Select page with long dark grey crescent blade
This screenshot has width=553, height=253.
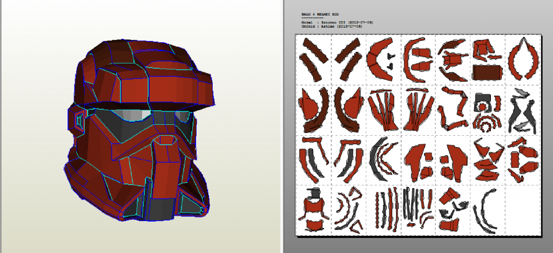[383, 160]
